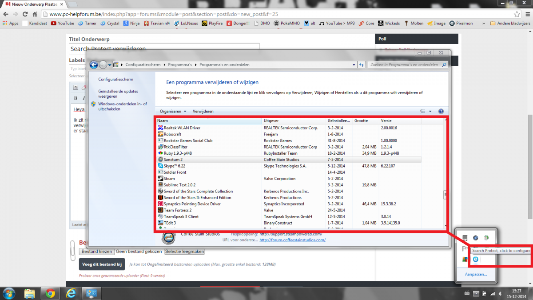
Task: Select the Robocraft program icon
Action: click(x=160, y=134)
